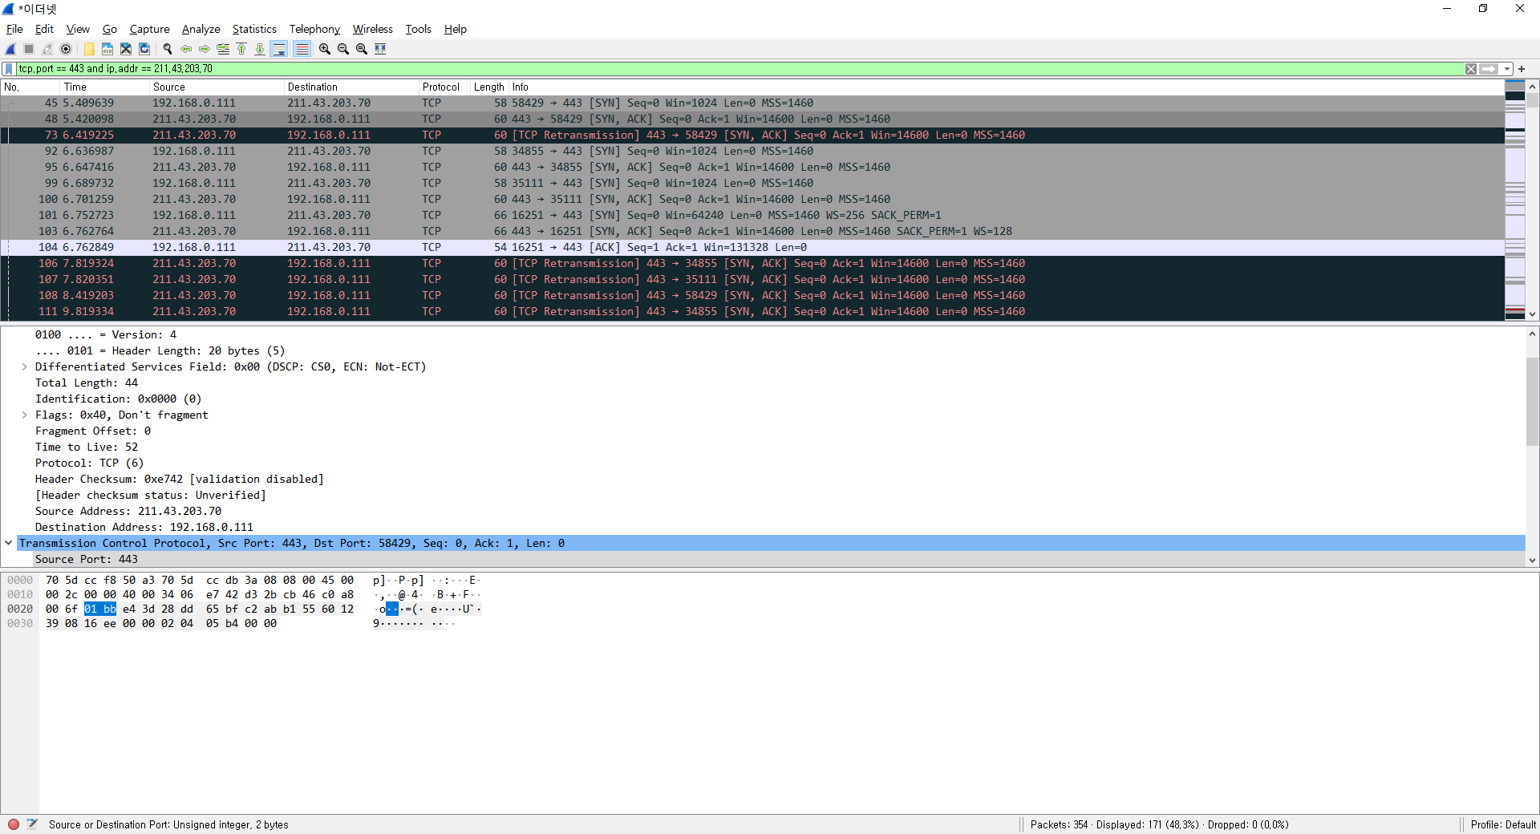Jump to the last packet
The image size is (1540, 834).
tap(260, 49)
